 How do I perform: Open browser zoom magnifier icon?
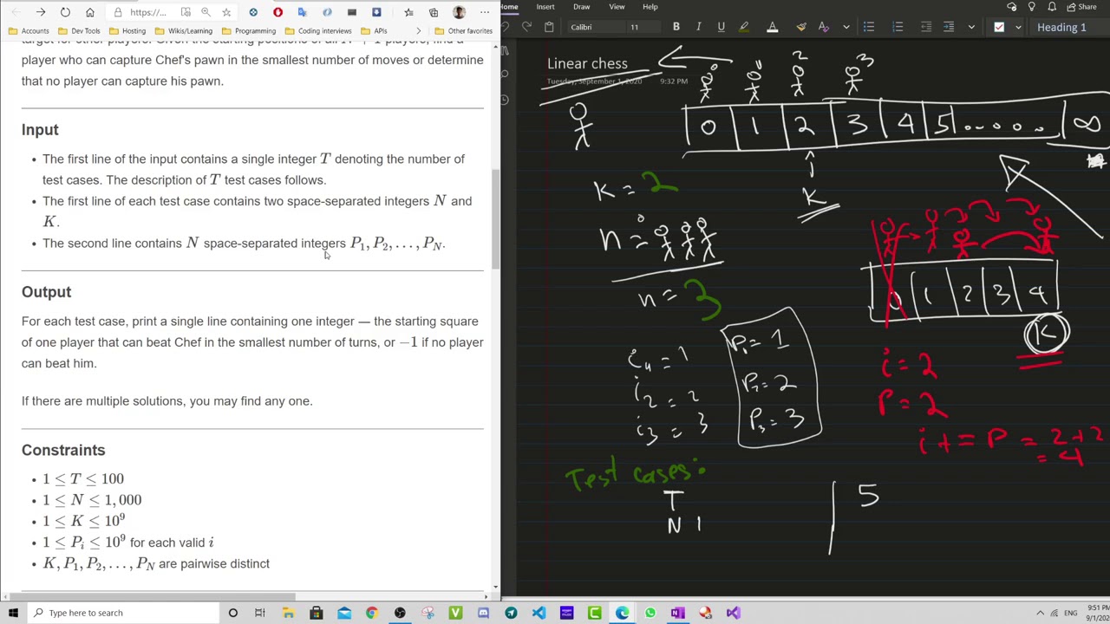click(x=206, y=12)
